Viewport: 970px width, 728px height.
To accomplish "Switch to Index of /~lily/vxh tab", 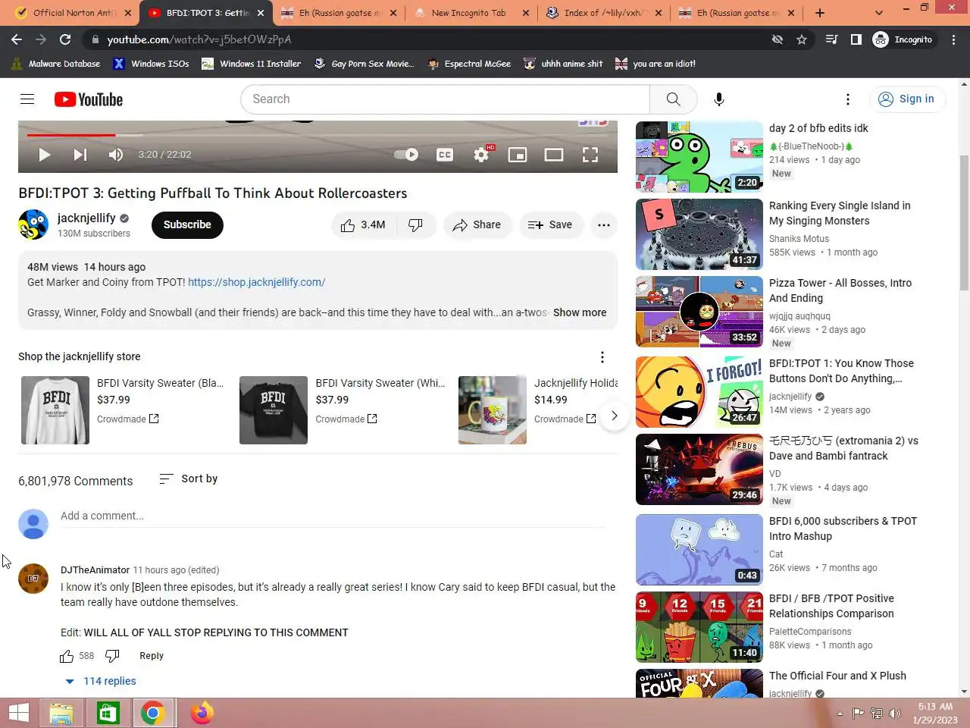I will (x=603, y=13).
